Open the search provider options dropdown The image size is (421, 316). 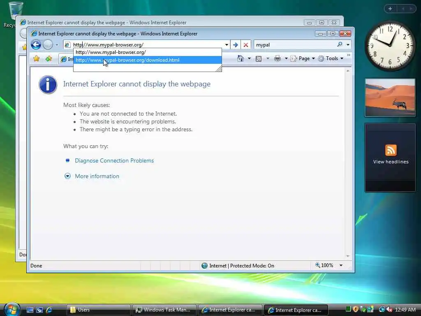(348, 44)
